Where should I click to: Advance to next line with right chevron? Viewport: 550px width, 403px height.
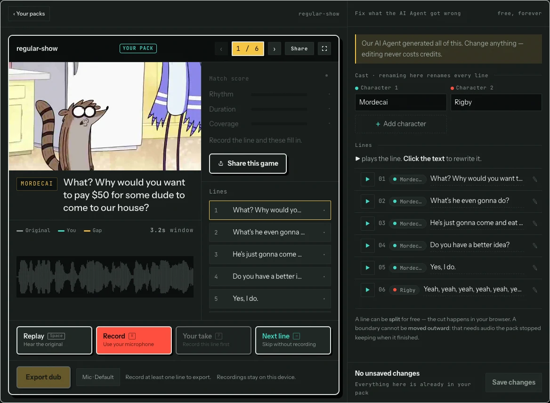click(275, 49)
